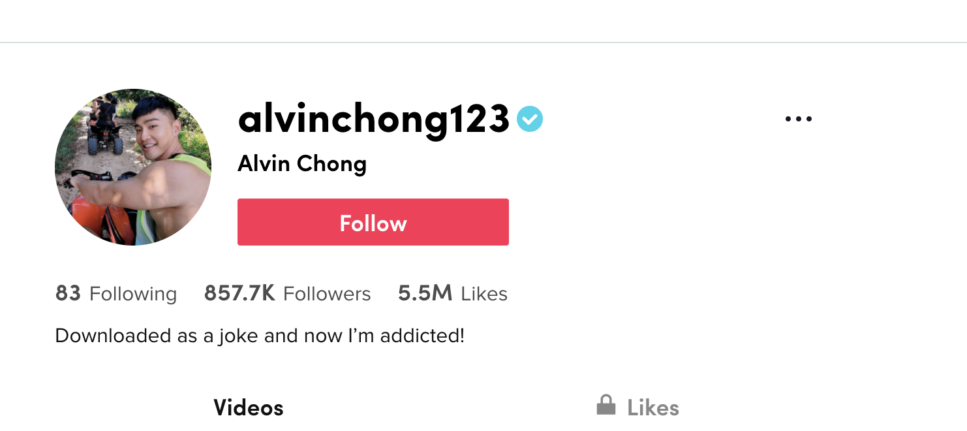Click the 5.5M likes number
Screen dimensions: 967x431
tap(425, 293)
